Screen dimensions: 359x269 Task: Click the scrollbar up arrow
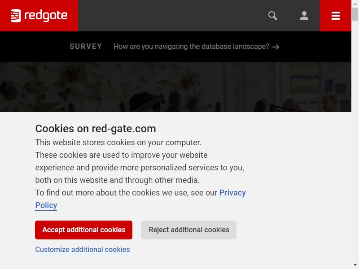pos(355,4)
